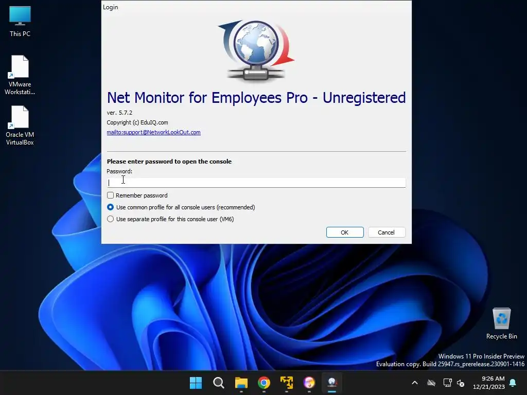
Task: Show hidden tray icons chevron
Action: [415, 383]
